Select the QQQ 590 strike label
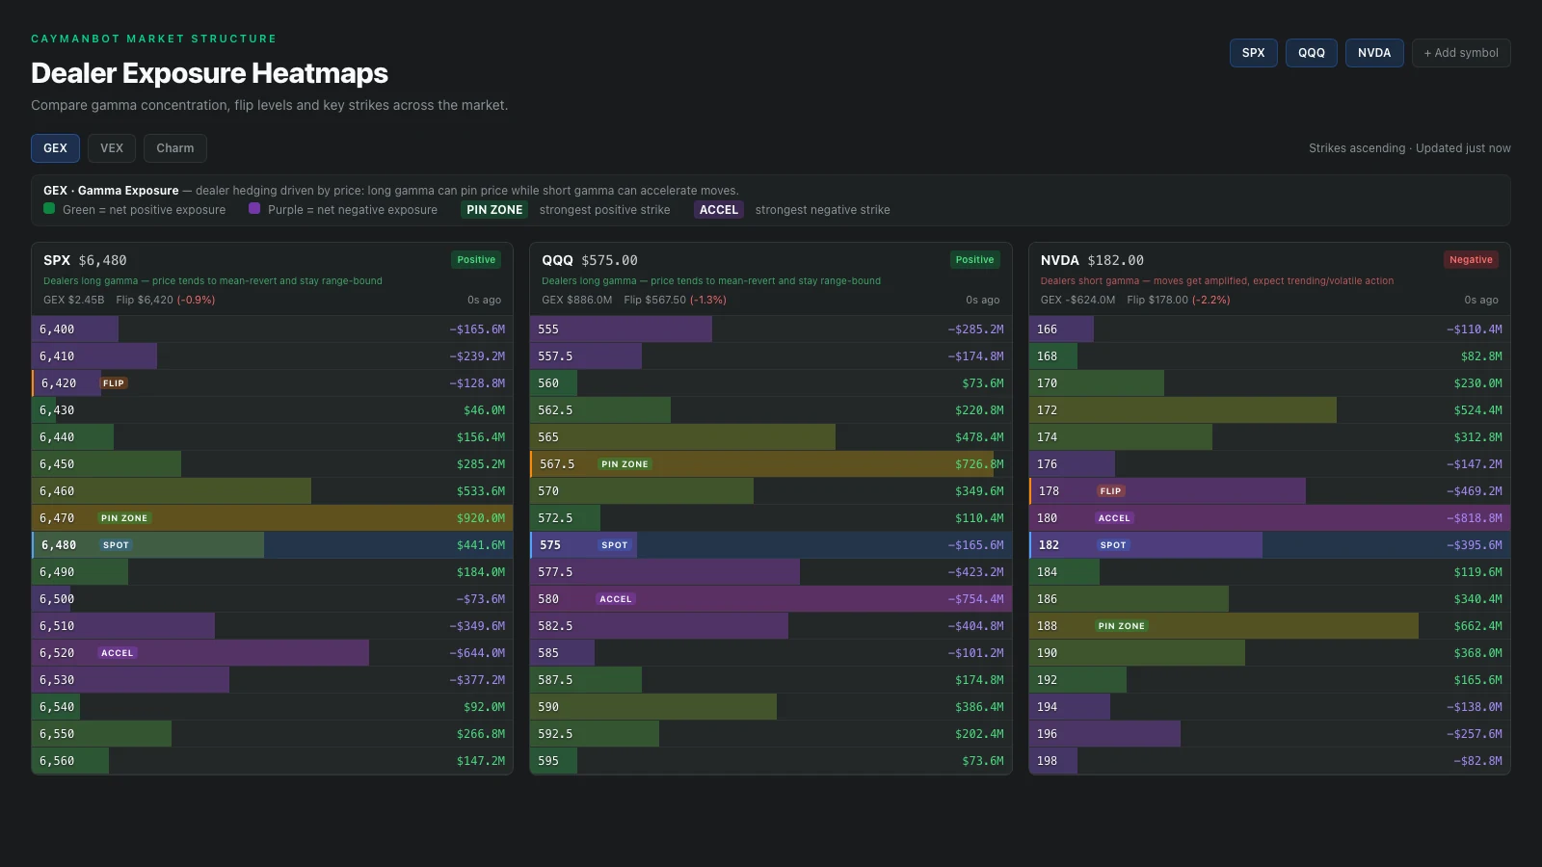The height and width of the screenshot is (867, 1542). (548, 707)
